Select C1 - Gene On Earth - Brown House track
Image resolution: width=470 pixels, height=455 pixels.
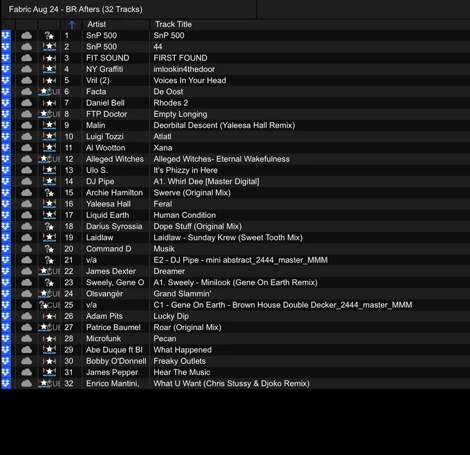[283, 305]
